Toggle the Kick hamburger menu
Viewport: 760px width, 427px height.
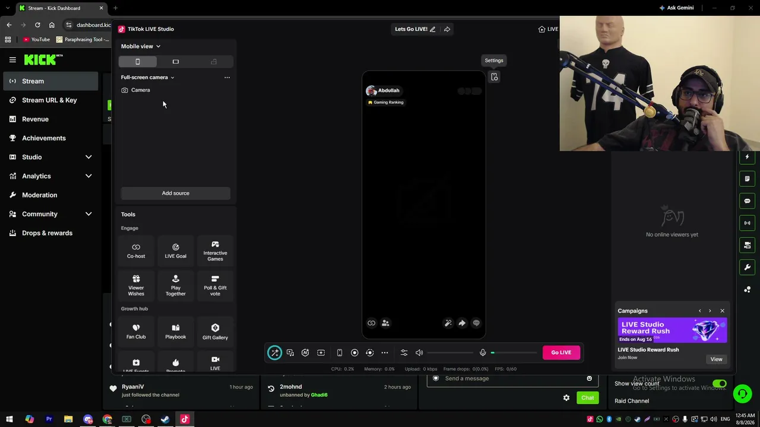pos(12,60)
